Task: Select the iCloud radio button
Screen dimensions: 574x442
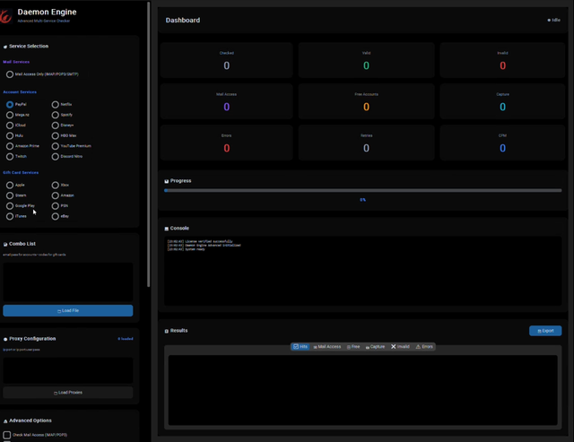Action: click(10, 126)
